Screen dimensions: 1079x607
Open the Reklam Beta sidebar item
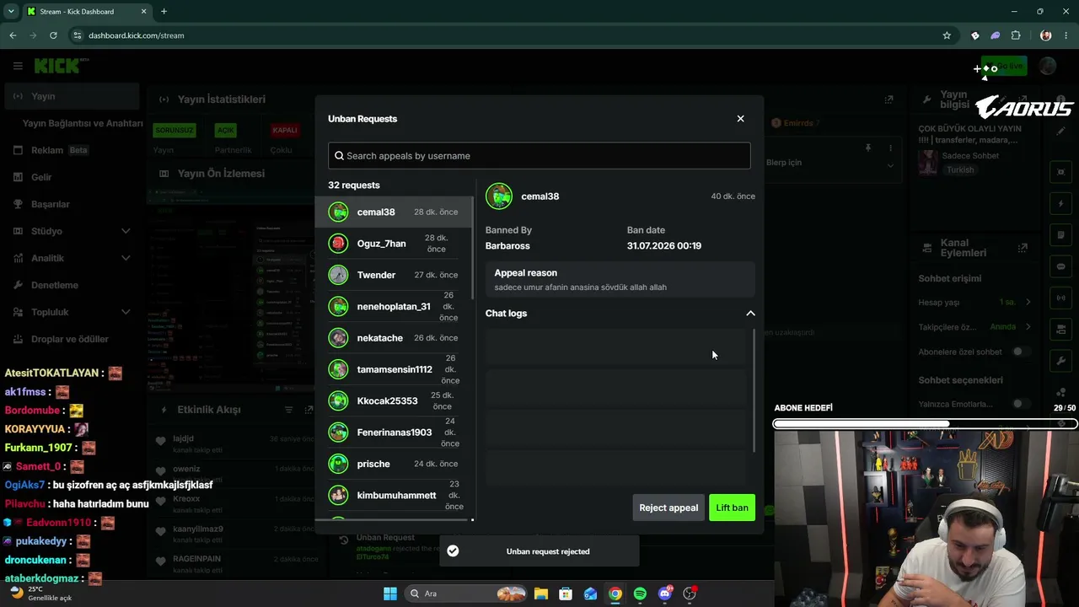click(x=72, y=150)
